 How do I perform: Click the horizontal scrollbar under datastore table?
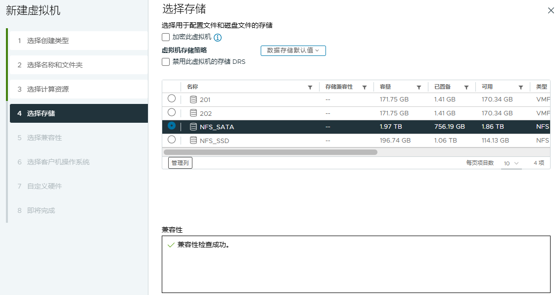coord(271,152)
